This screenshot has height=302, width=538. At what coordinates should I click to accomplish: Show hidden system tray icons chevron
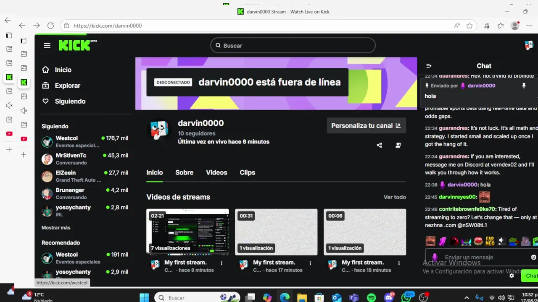[467, 298]
